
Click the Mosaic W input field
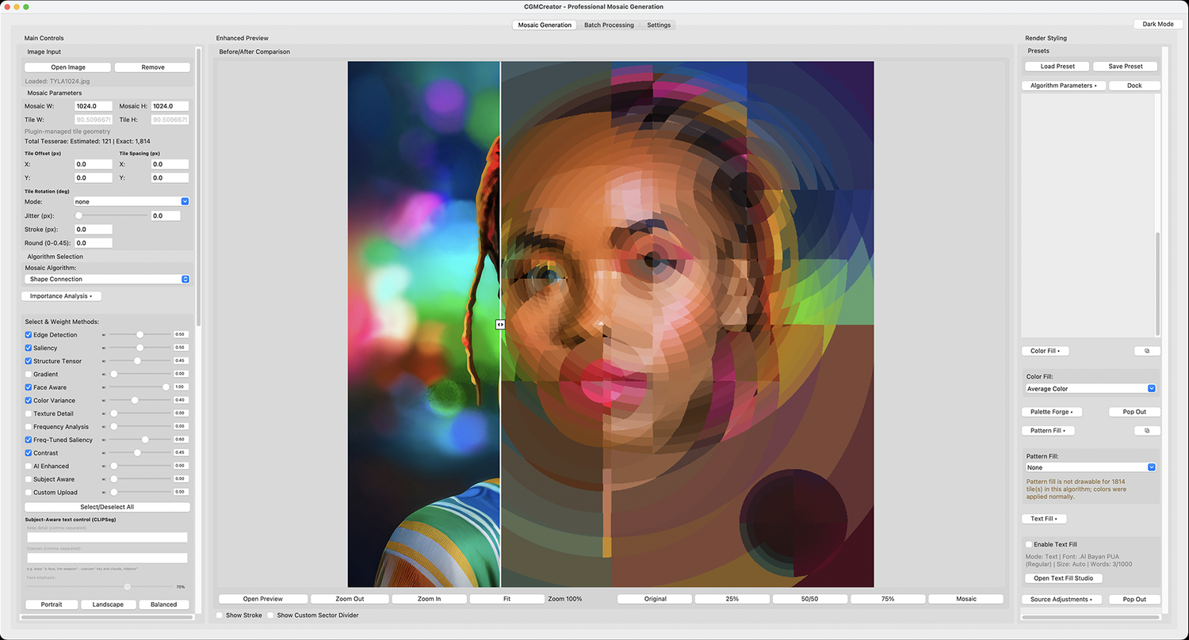pos(94,106)
